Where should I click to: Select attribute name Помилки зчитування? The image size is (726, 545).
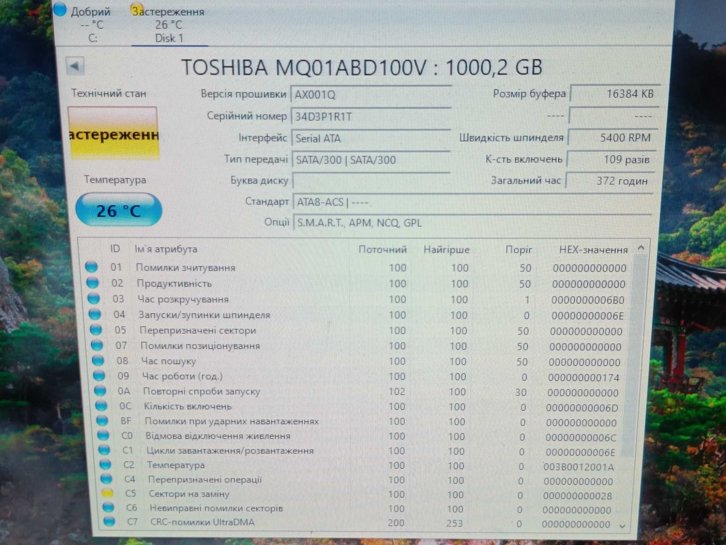coord(185,268)
